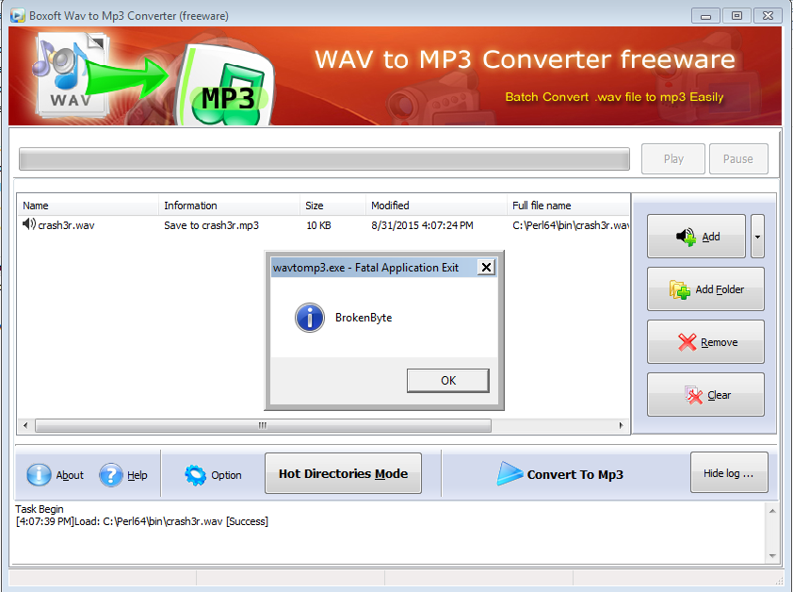Click the Load crash3r.wav Success log line
793x592 pixels.
tap(142, 521)
